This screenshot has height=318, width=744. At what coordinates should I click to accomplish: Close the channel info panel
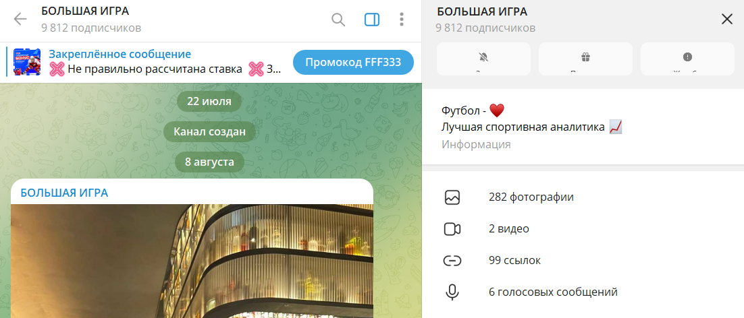(x=727, y=20)
